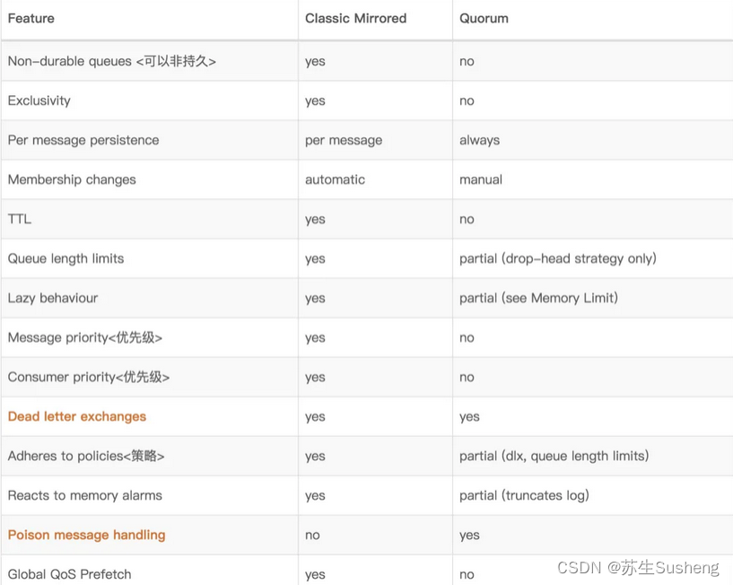
Task: Select the Feature column header
Action: click(x=31, y=18)
